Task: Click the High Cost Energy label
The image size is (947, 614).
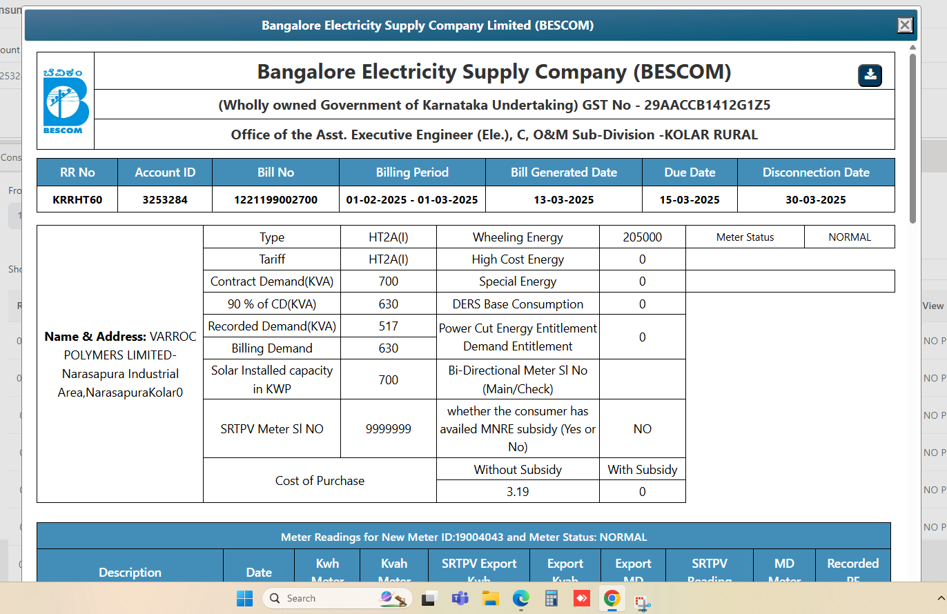Action: (518, 259)
